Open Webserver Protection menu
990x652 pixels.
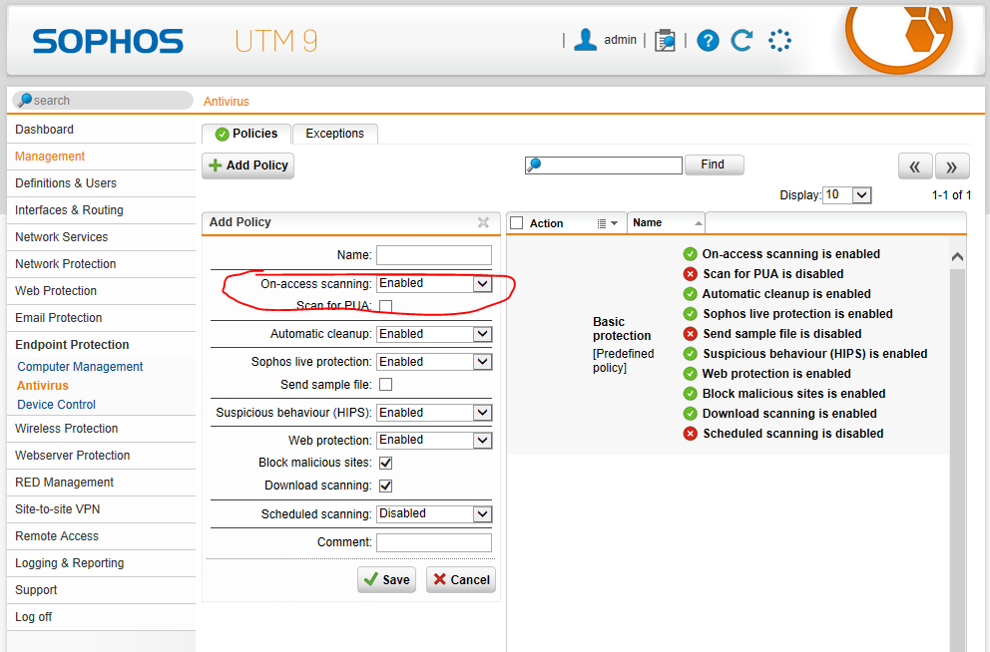pyautogui.click(x=101, y=456)
